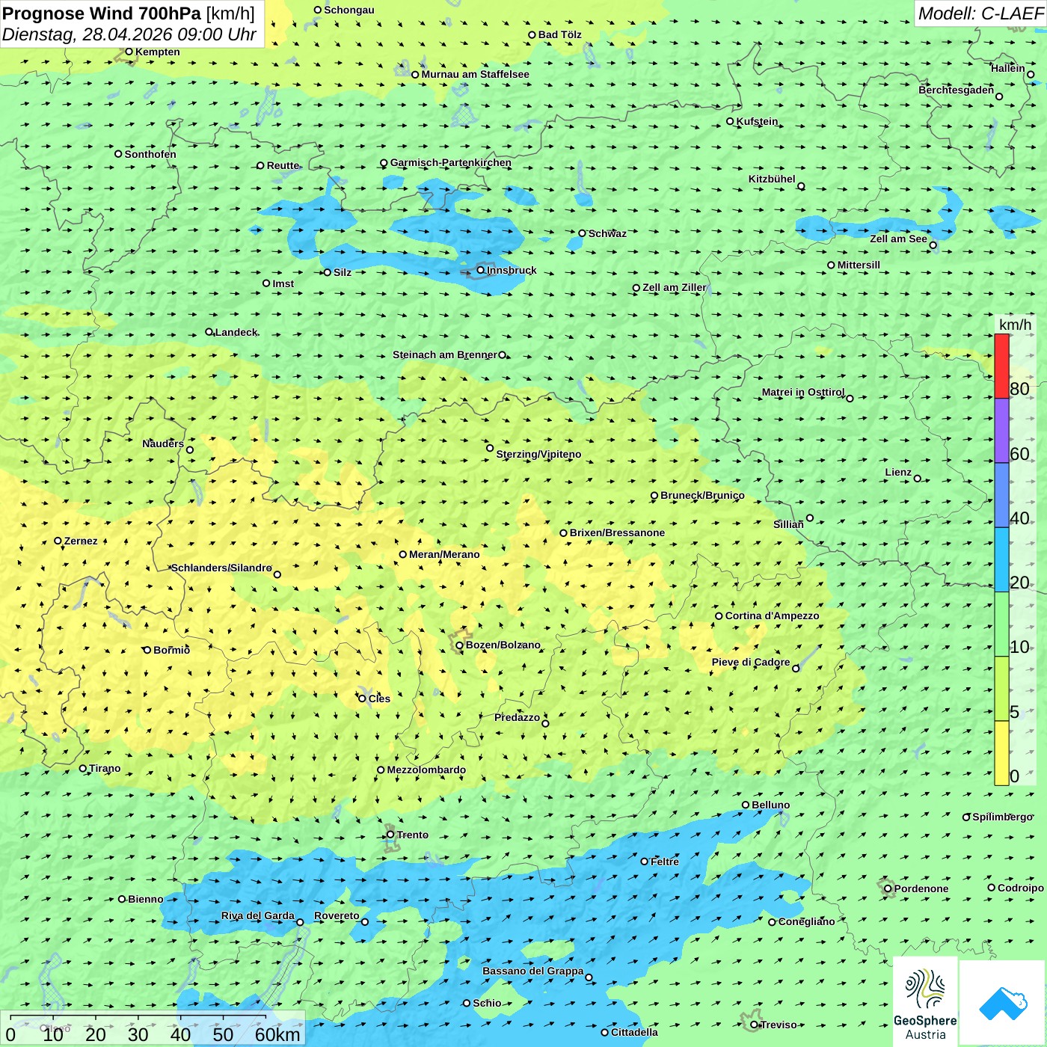Click the Conegliano label
This screenshot has height=1047, width=1047.
tap(806, 921)
